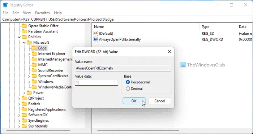Collapse the Policies tree node
Image resolution: width=253 pixels, height=134 pixels.
point(19,37)
